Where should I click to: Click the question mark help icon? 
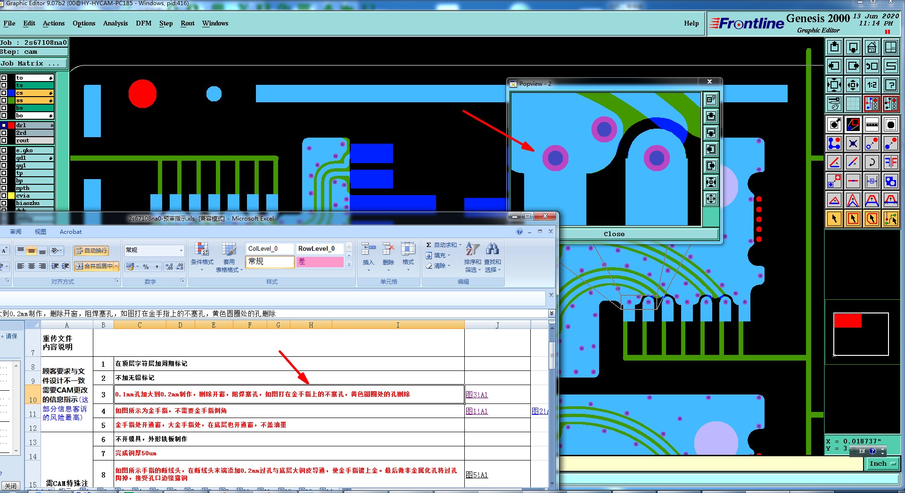tap(891, 85)
